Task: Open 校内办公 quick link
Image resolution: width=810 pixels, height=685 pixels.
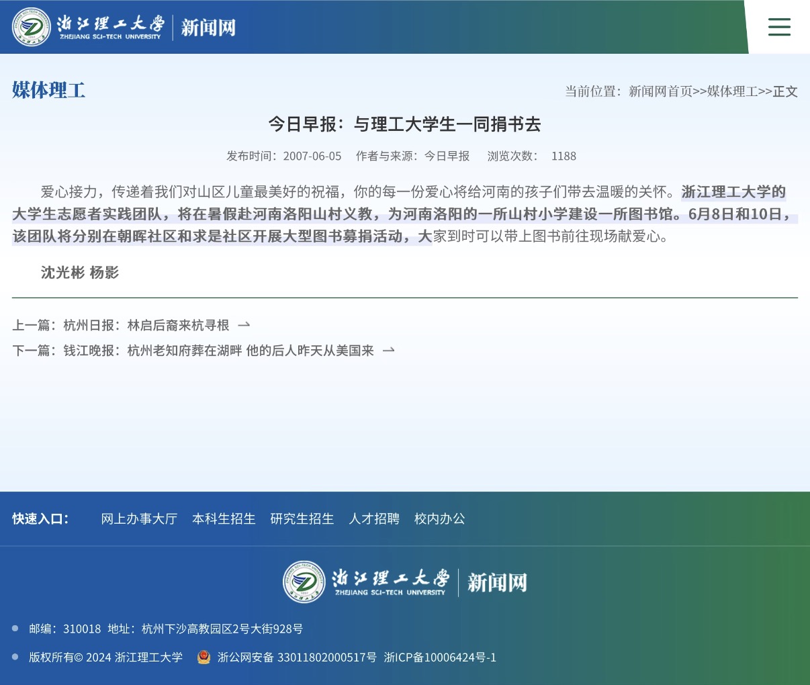Action: (x=439, y=518)
